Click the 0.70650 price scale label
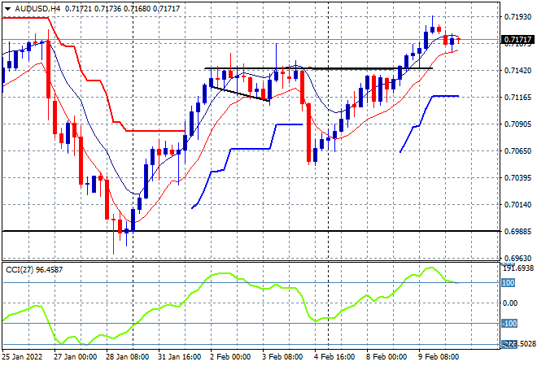537x366 pixels. click(x=517, y=151)
